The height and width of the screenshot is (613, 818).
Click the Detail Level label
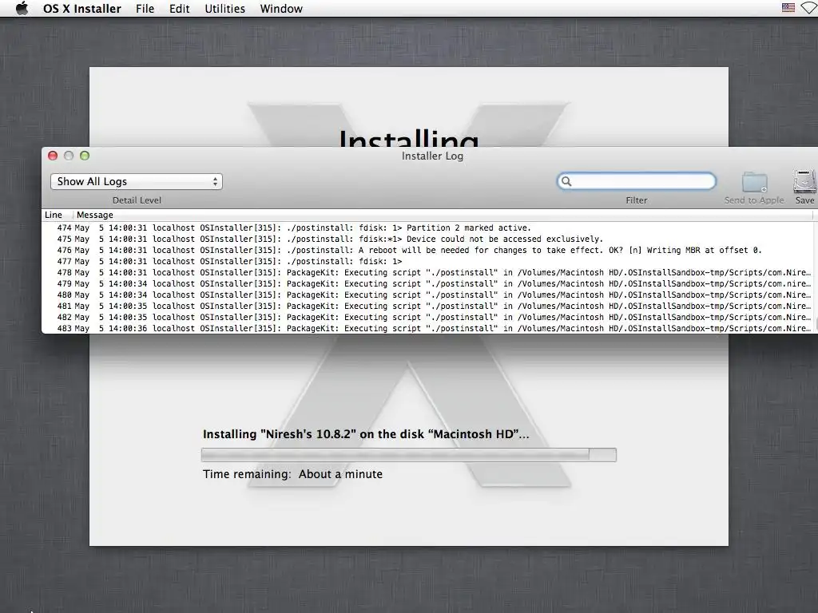(x=137, y=200)
